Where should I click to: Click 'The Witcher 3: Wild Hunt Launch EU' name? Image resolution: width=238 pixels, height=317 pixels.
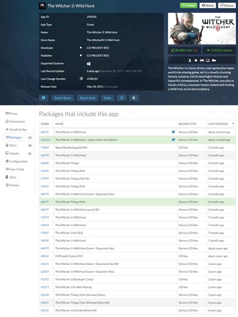coord(77,209)
